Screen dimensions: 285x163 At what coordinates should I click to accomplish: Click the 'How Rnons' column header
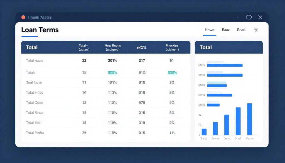[113, 47]
